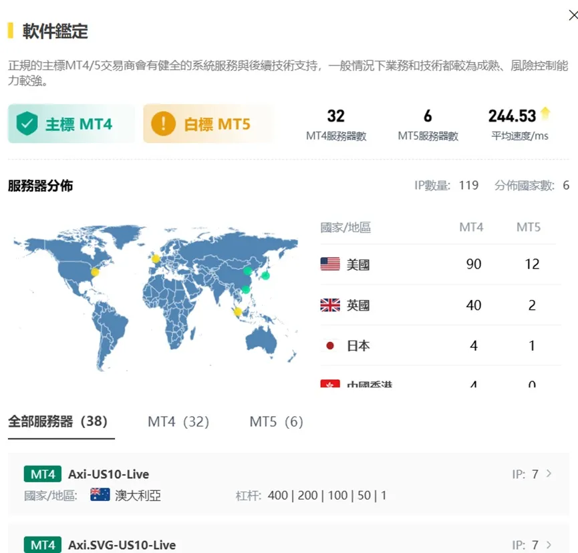Click the yellow server dot on US east coast
This screenshot has width=578, height=553.
tap(95, 272)
